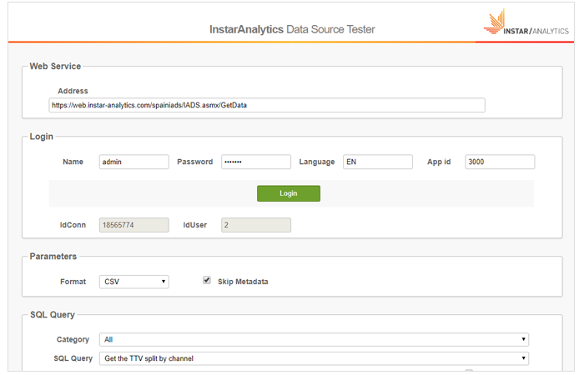This screenshot has width=584, height=375.
Task: Click the Web Service section heading
Action: point(55,66)
